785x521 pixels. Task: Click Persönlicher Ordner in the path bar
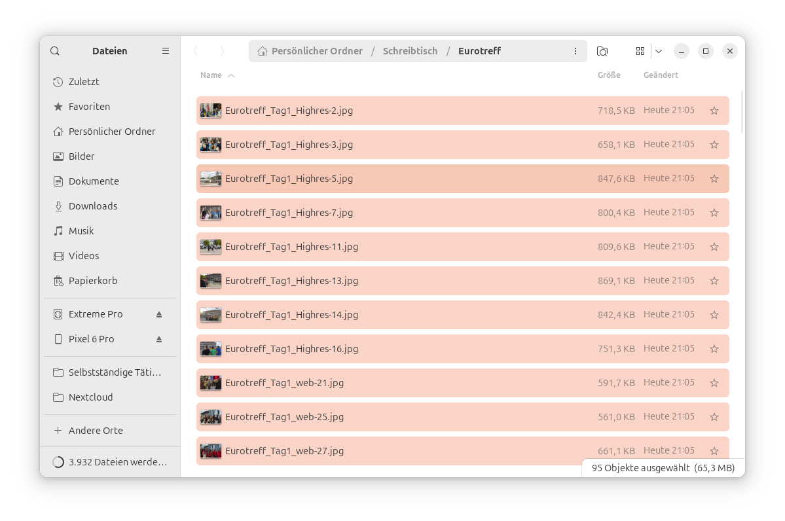[316, 51]
